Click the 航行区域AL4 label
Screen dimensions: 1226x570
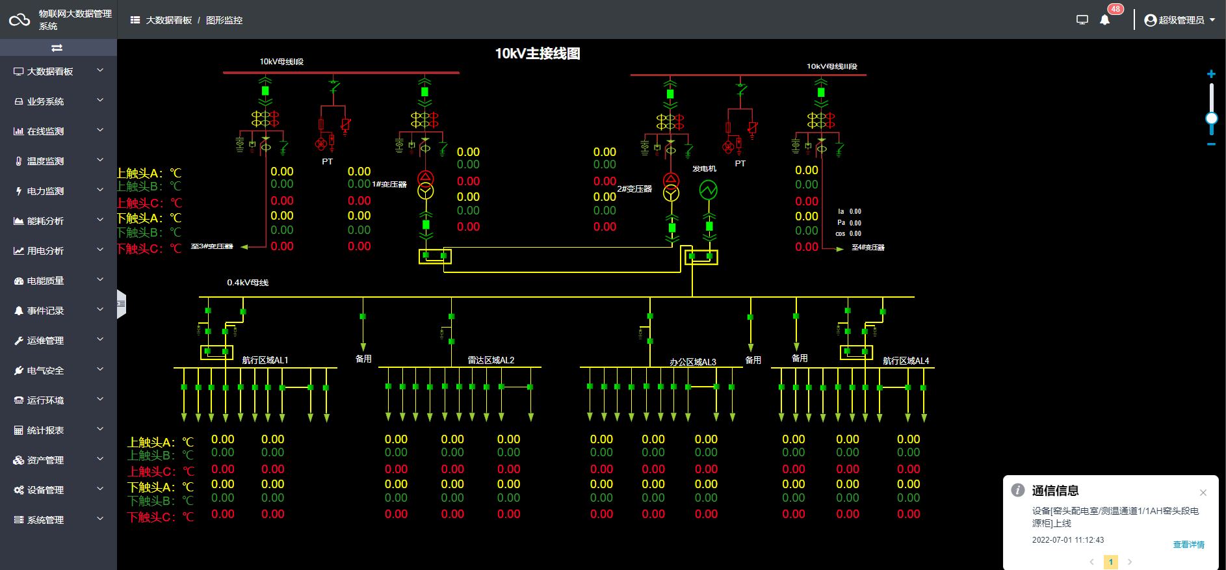point(906,361)
